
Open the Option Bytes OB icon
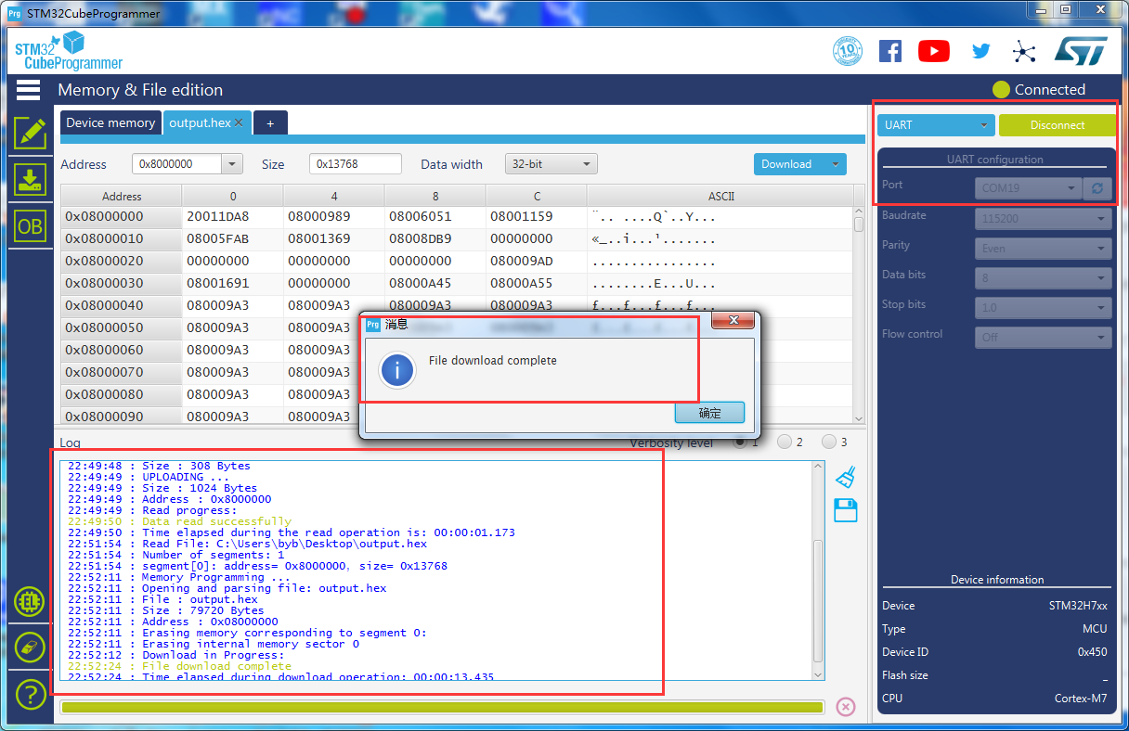pyautogui.click(x=30, y=227)
